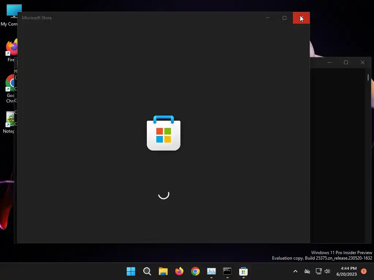
Task: Open File Explorer from taskbar
Action: pyautogui.click(x=163, y=271)
